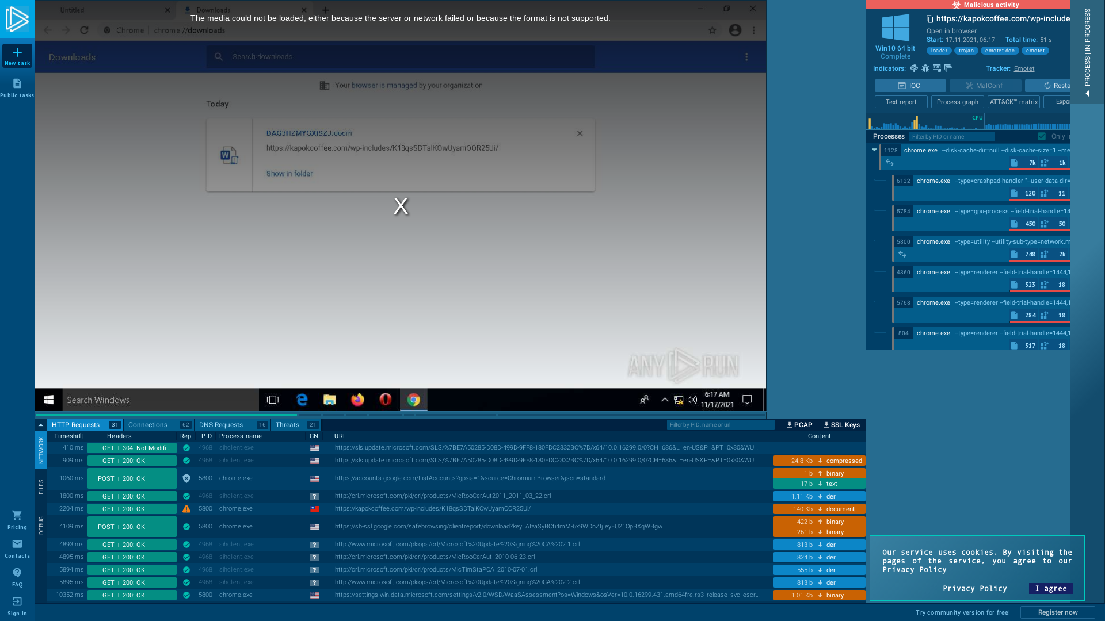Open the Action Center notification icon

747,400
